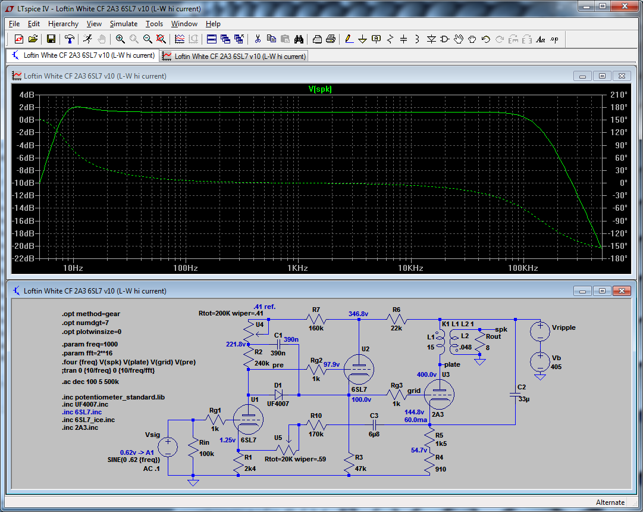The image size is (643, 512).
Task: Click the Zoom Full Extents icon
Action: pyautogui.click(x=161, y=39)
